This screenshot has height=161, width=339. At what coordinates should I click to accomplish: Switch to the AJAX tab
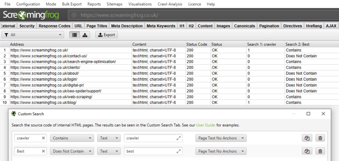pos(331,26)
